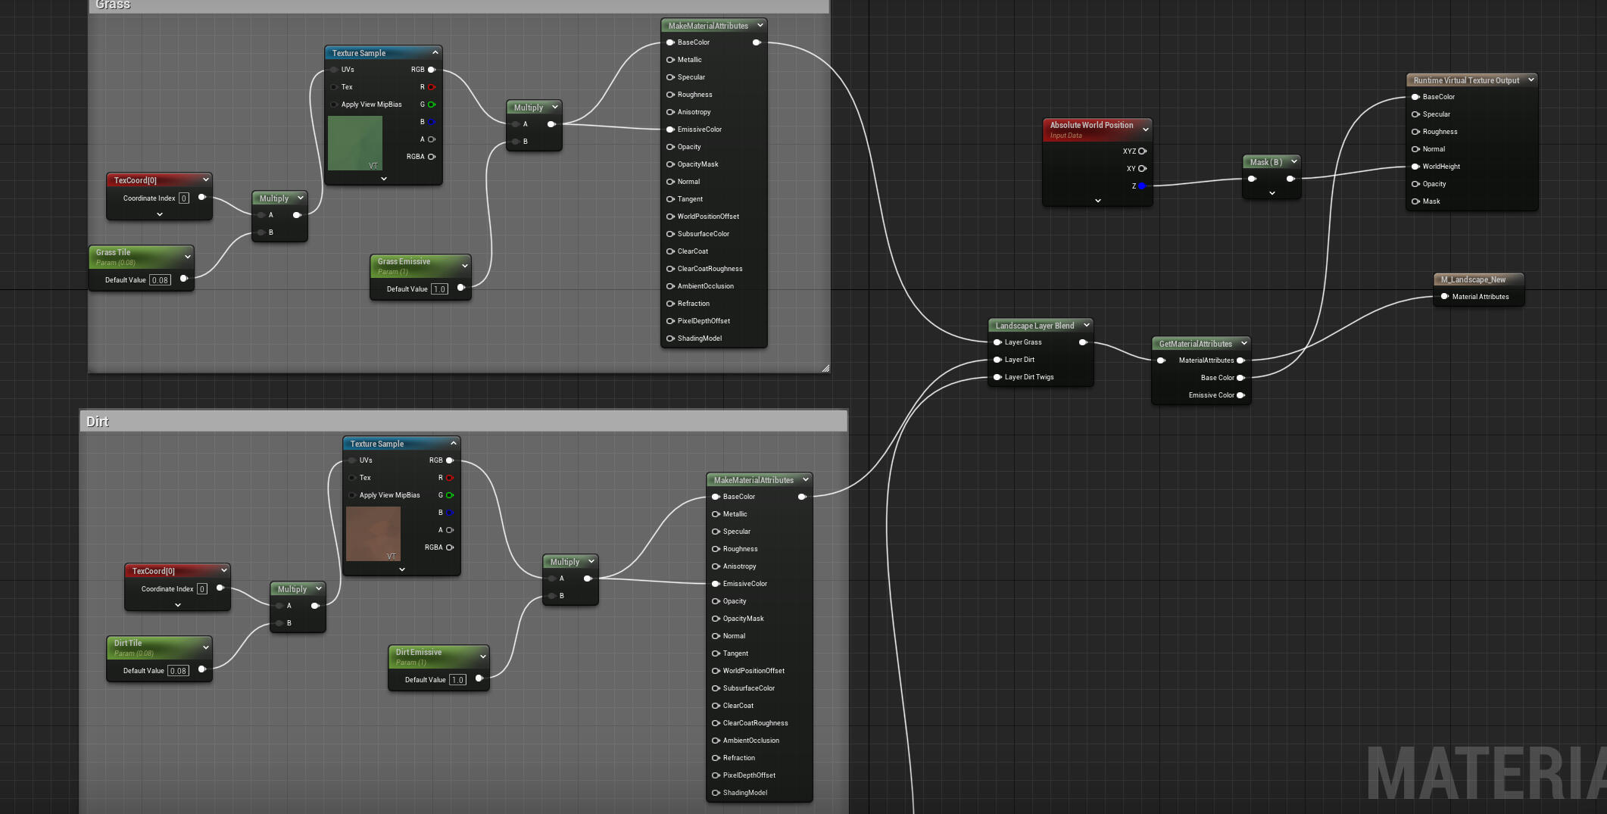The image size is (1607, 814).
Task: Click the Normal pin on Dirt MakeMaterialAttributes node
Action: [x=716, y=636]
